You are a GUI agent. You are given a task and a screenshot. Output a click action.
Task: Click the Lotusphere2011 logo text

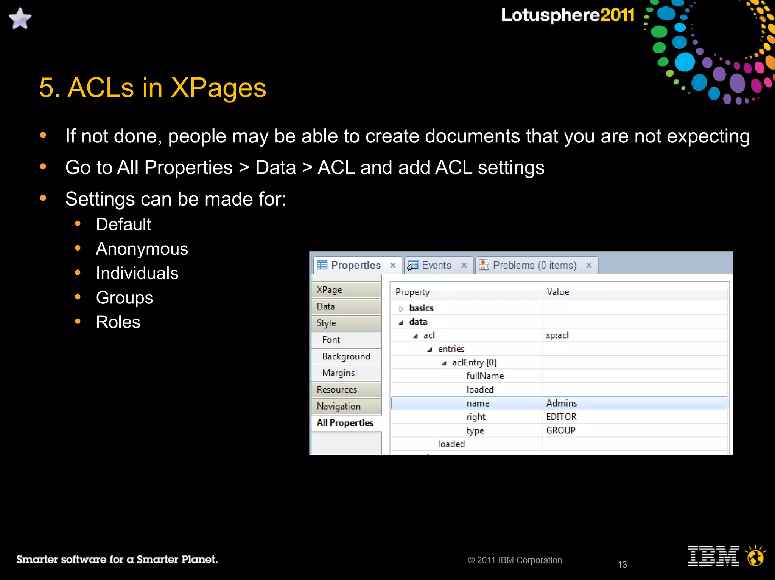coord(568,15)
